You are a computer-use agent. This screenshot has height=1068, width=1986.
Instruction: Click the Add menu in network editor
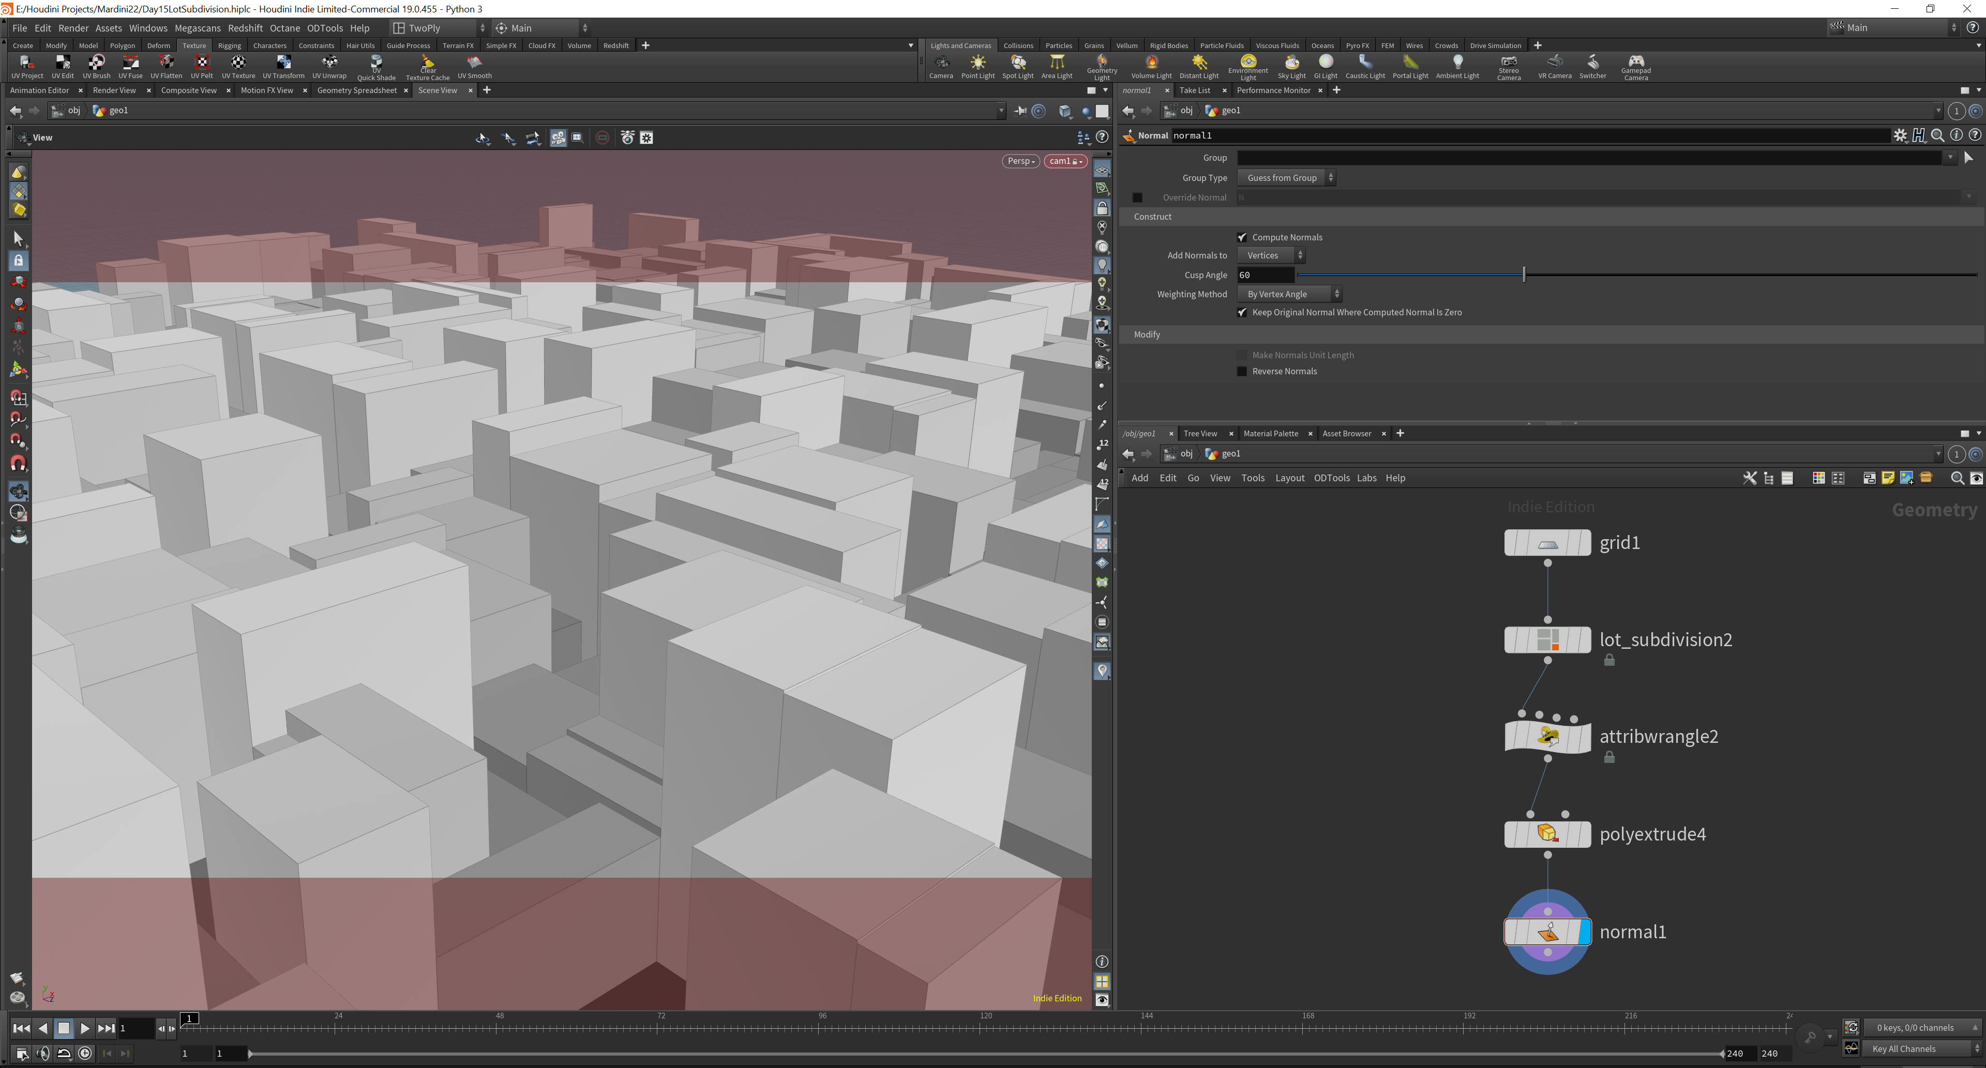click(1139, 479)
